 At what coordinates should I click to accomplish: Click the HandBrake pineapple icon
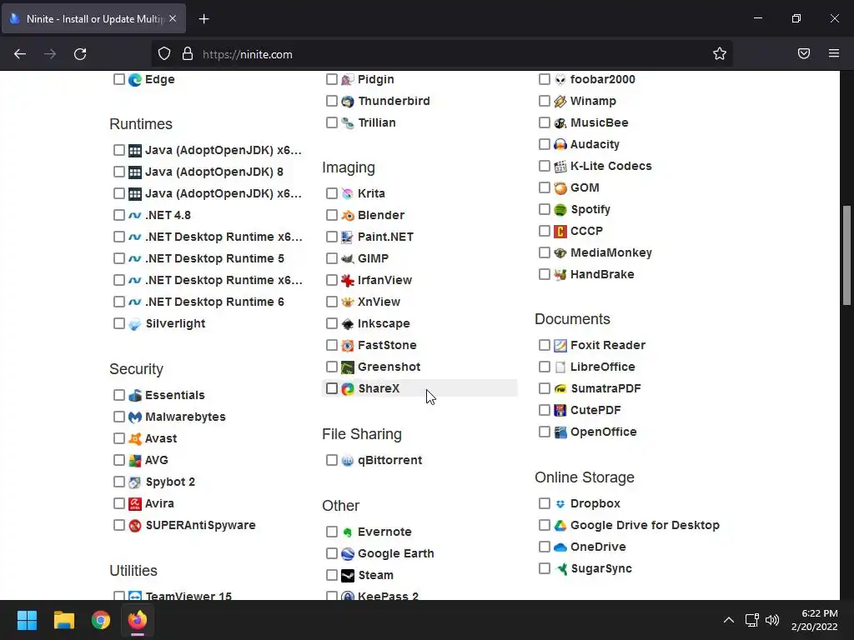pos(560,275)
